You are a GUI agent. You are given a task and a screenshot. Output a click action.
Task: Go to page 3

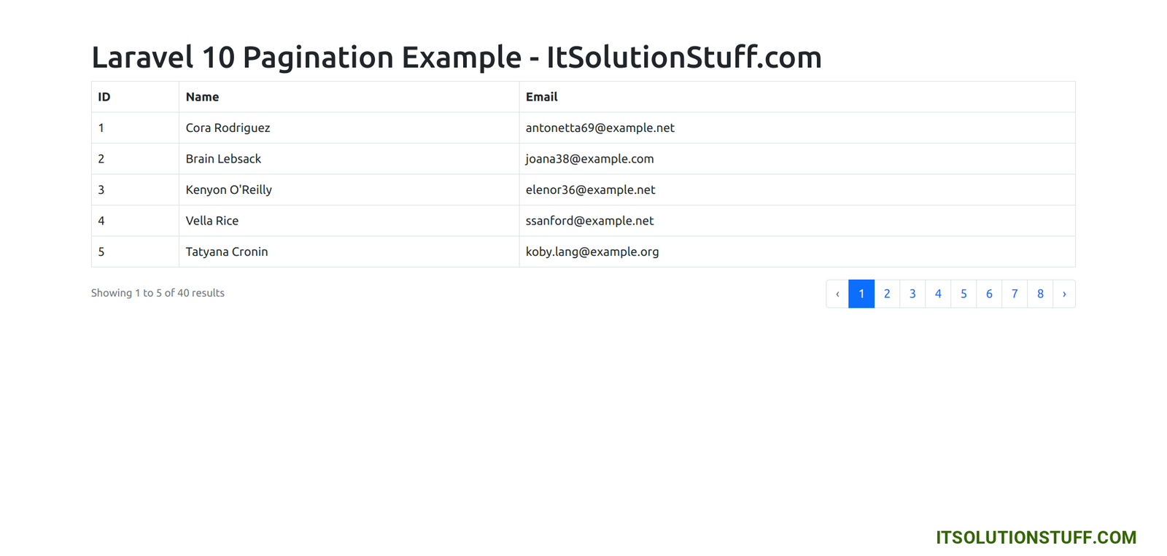point(912,294)
